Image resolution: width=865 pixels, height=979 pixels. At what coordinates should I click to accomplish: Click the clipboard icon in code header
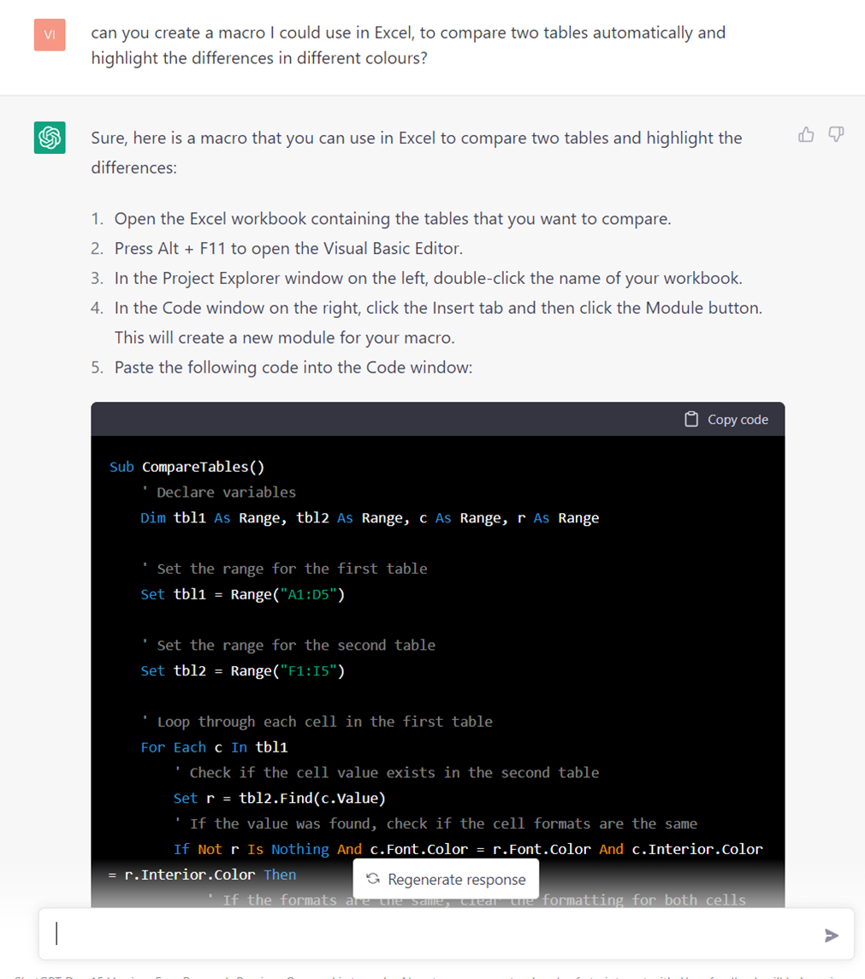[x=691, y=419]
